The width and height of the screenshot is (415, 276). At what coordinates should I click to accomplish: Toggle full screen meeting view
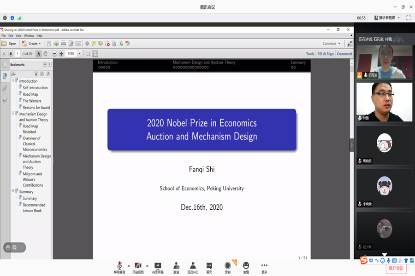click(x=408, y=18)
